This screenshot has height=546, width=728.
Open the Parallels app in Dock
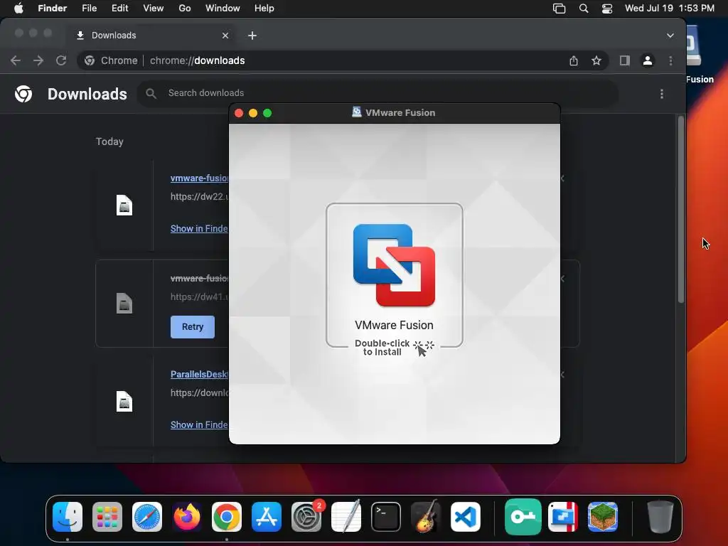click(563, 517)
